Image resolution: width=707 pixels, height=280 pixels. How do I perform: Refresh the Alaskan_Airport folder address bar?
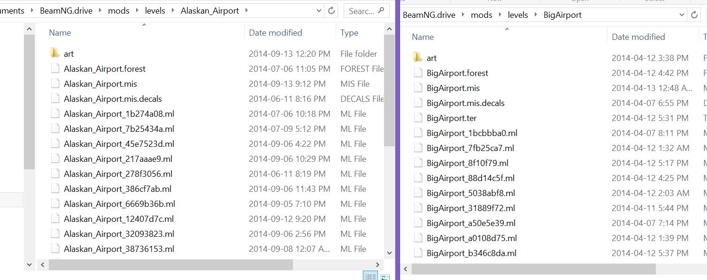[x=331, y=11]
